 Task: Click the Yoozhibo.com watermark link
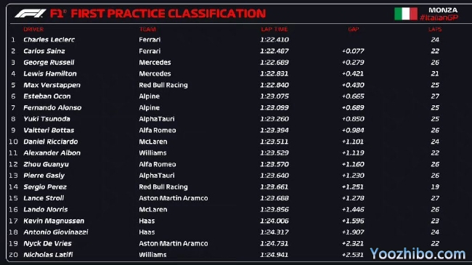click(x=418, y=254)
